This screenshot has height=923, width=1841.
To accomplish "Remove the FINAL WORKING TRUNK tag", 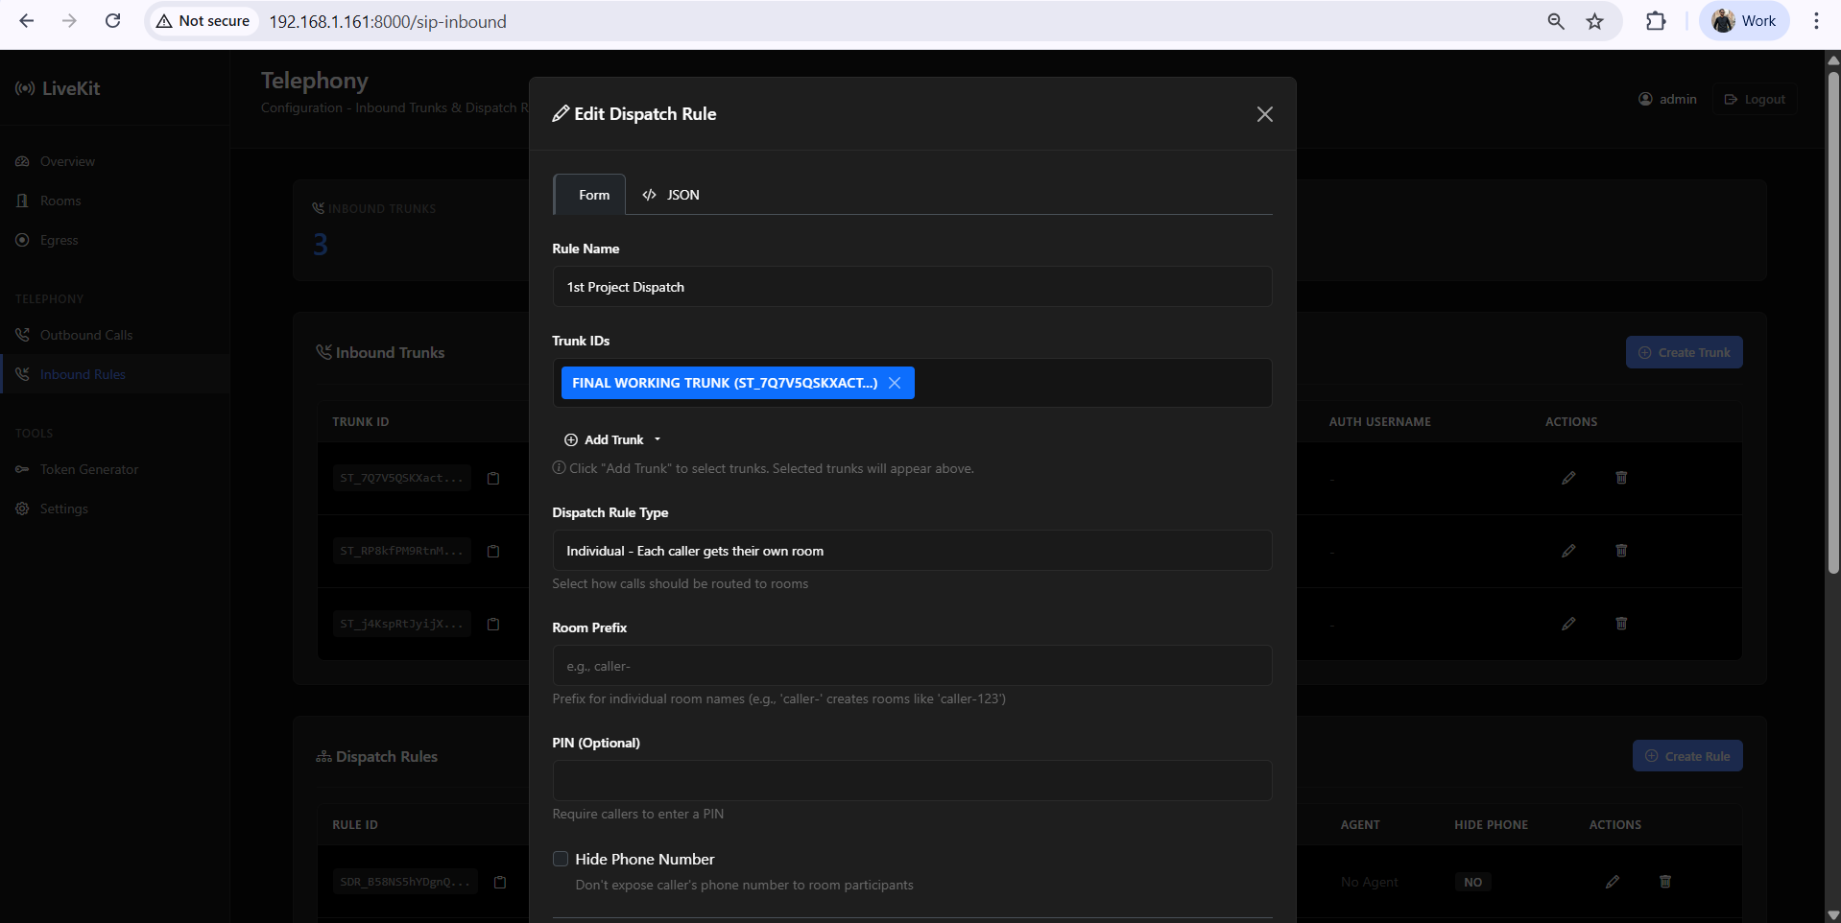I will (x=895, y=383).
